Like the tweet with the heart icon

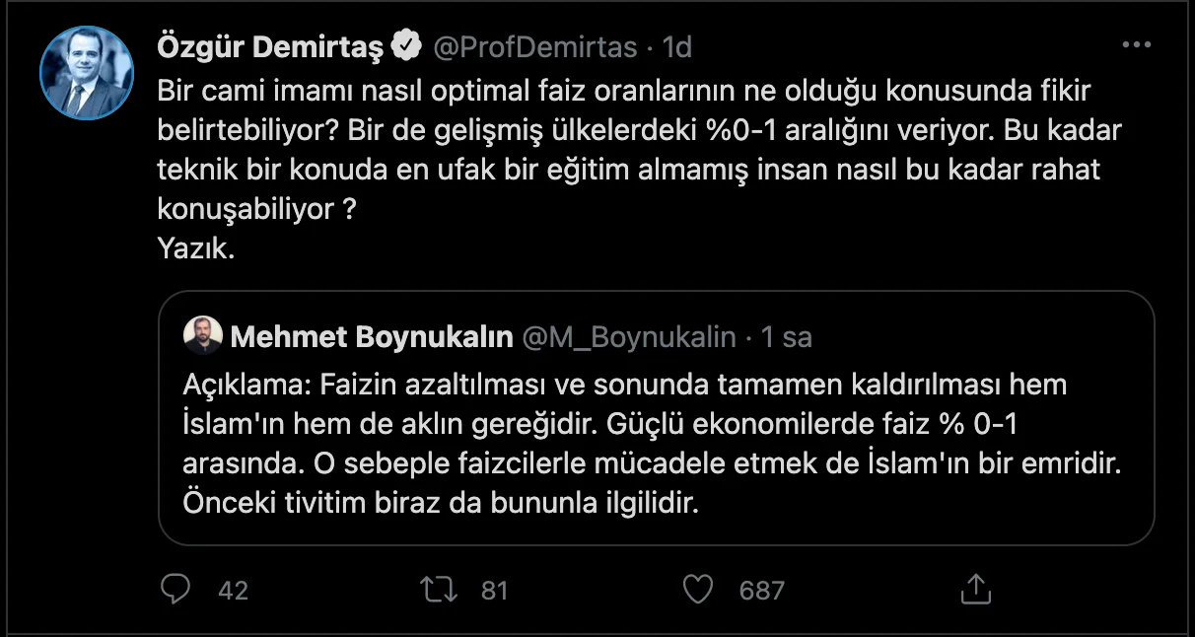tap(698, 590)
